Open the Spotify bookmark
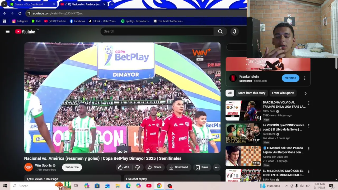338x190 pixels. tap(135, 21)
